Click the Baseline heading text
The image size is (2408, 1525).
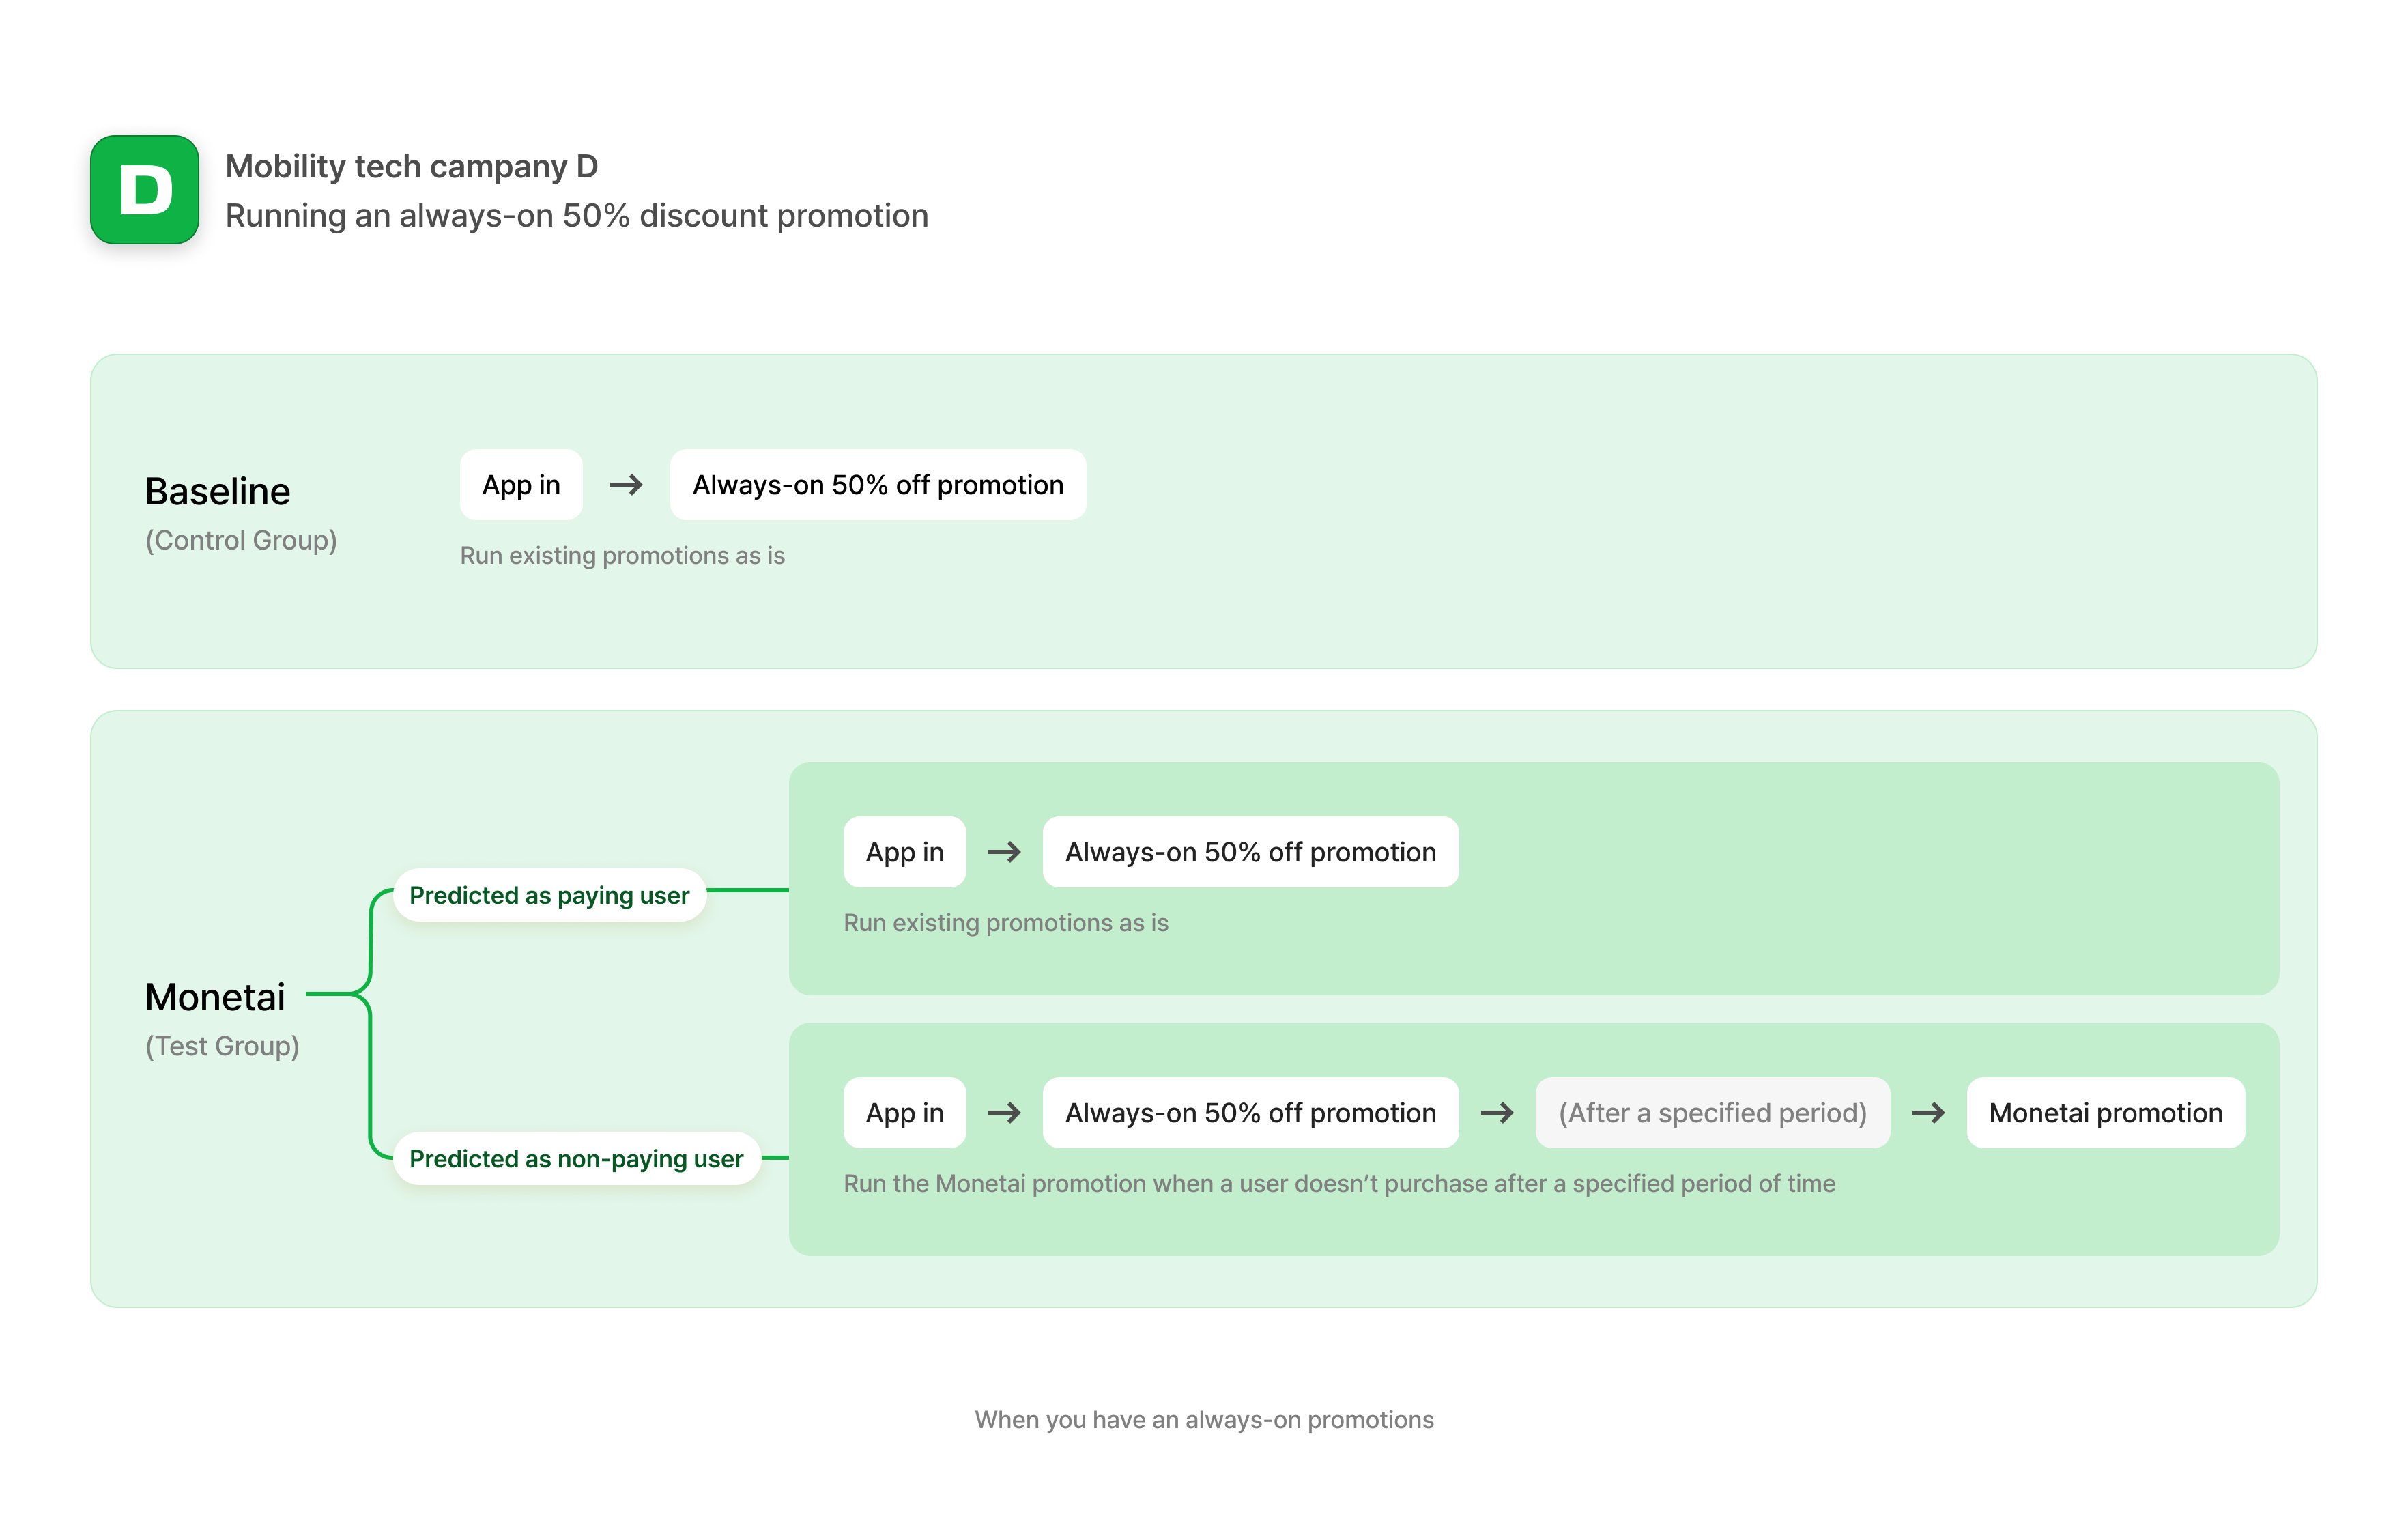click(218, 492)
